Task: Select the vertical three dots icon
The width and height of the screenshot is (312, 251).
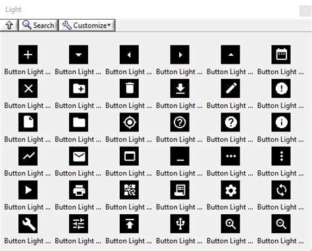Action: click(281, 156)
